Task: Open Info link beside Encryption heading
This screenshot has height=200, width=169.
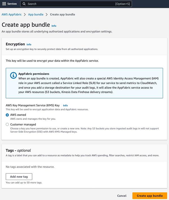Action: 29,45
